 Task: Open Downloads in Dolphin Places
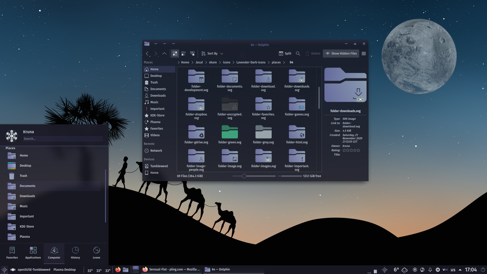pos(159,96)
